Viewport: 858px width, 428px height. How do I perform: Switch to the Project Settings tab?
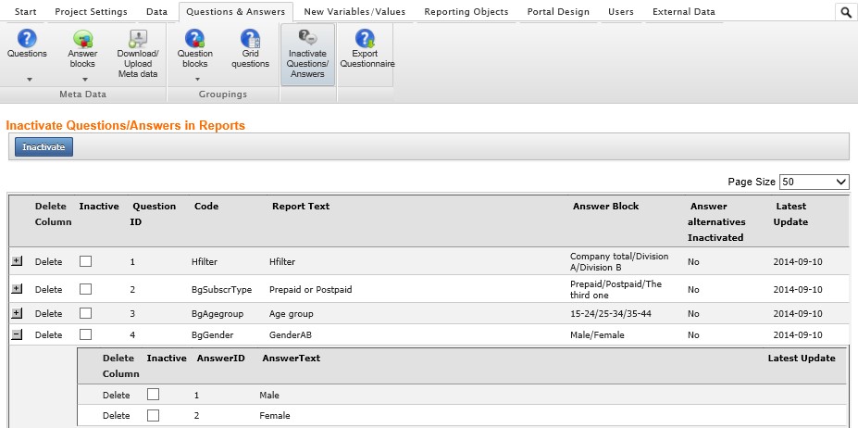(x=91, y=11)
